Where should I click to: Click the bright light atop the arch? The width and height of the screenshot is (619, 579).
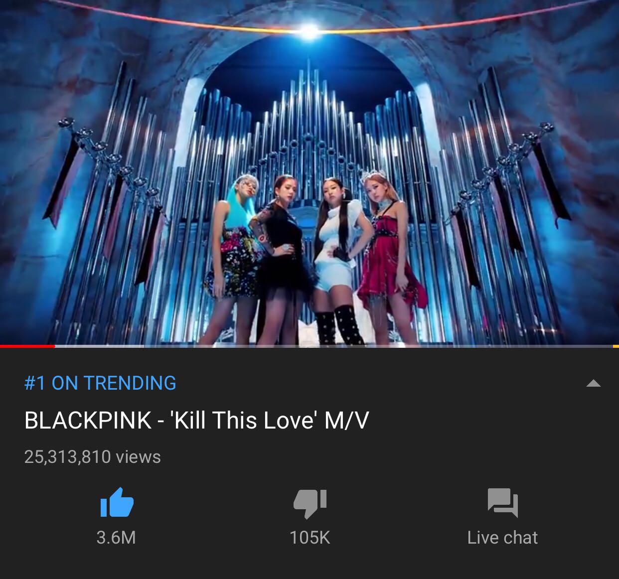coord(309,31)
